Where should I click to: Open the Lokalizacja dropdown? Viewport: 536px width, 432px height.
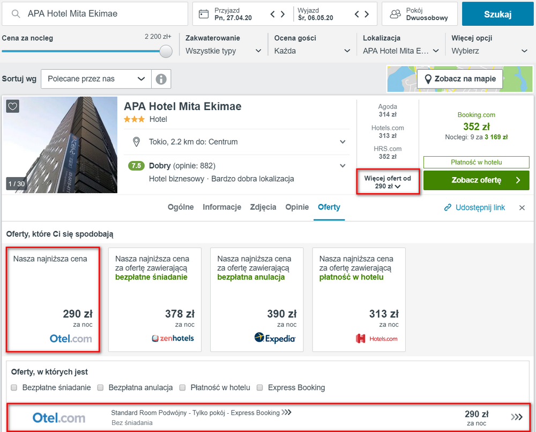click(x=400, y=51)
